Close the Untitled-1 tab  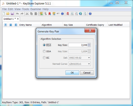(x=18, y=19)
